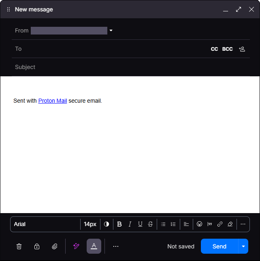The width and height of the screenshot is (260, 261).
Task: Add CC recipients
Action: pyautogui.click(x=214, y=49)
